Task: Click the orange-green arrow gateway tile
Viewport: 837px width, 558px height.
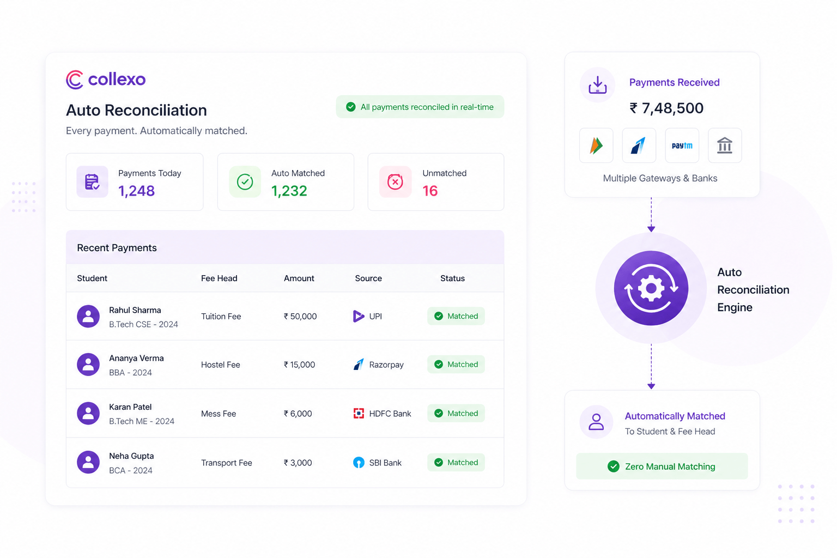Action: (x=596, y=145)
